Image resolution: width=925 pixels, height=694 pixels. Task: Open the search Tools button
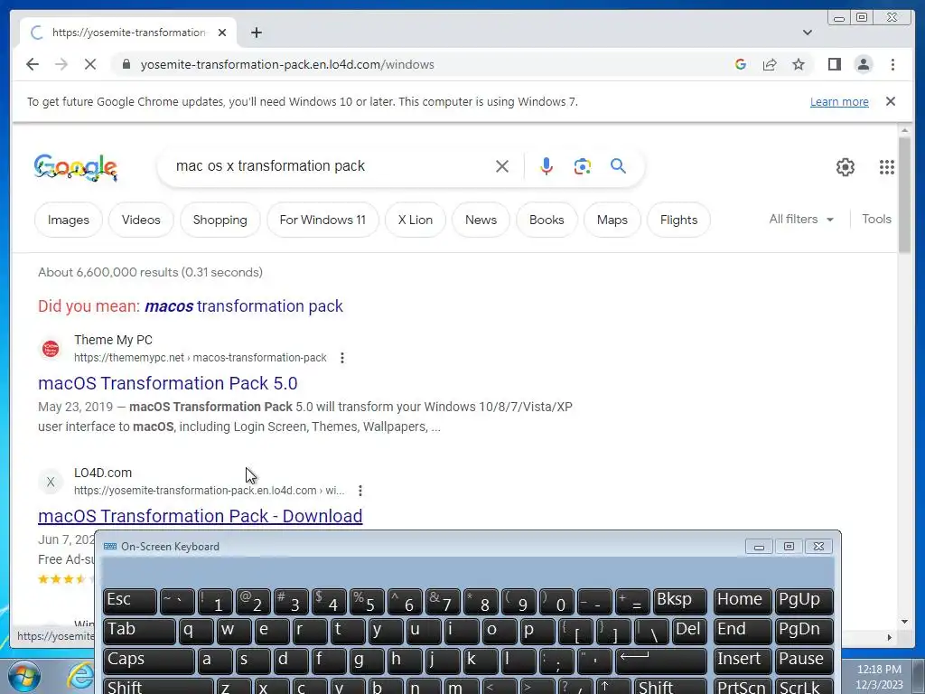click(x=876, y=219)
